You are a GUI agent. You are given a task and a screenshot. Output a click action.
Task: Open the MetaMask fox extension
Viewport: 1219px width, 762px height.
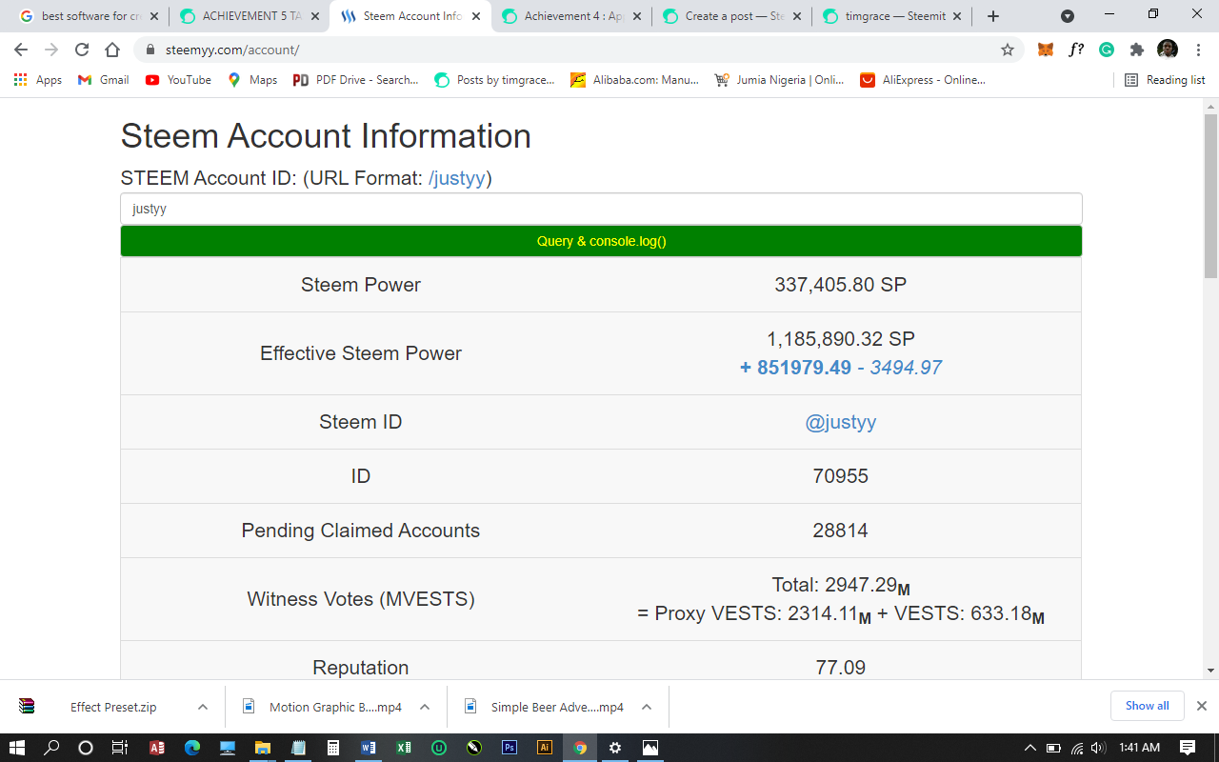coord(1046,50)
